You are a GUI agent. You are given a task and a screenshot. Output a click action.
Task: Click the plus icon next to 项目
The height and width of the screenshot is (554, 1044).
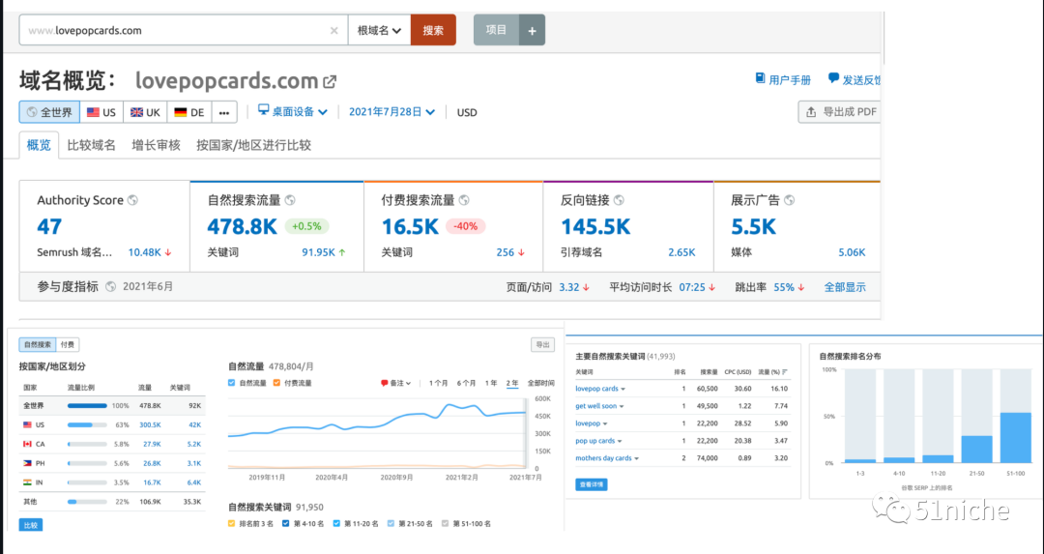pos(532,30)
